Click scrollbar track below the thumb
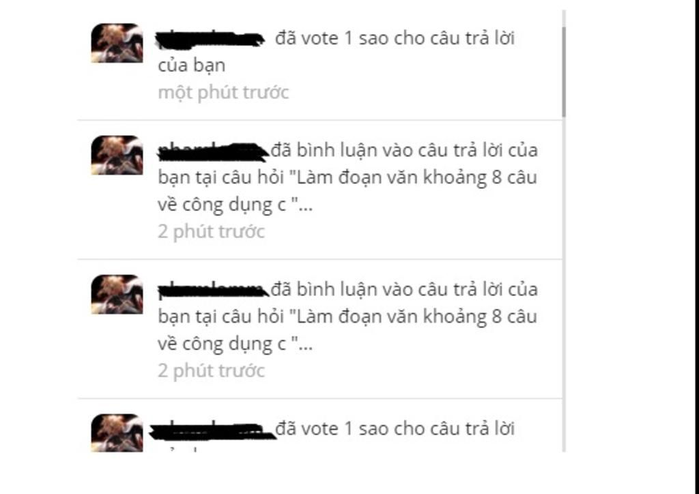The image size is (699, 494). coord(564,285)
